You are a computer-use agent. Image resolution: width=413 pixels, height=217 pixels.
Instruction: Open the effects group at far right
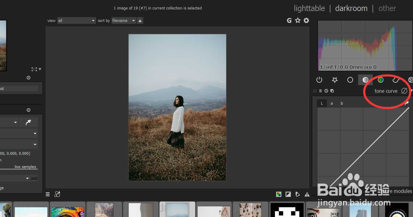[411, 80]
